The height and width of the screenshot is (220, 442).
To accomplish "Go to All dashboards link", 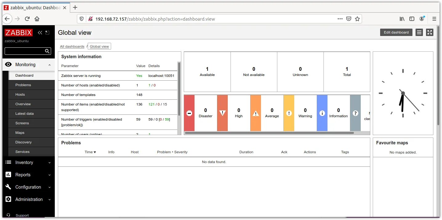I will point(72,46).
